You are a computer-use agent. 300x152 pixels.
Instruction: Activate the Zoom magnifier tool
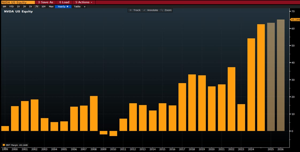(166, 10)
